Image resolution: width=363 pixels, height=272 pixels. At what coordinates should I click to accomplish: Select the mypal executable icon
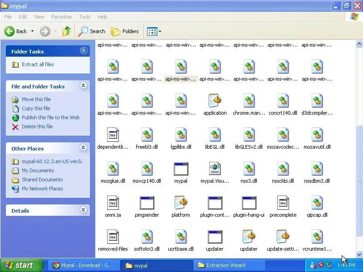pyautogui.click(x=181, y=169)
